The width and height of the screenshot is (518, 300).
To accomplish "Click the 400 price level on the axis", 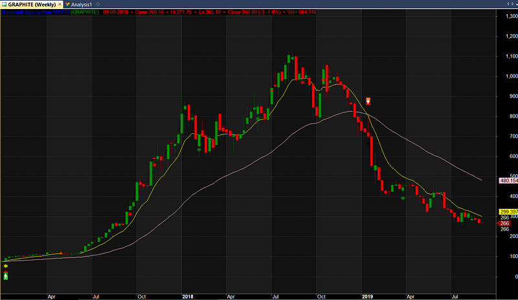I will pos(513,197).
